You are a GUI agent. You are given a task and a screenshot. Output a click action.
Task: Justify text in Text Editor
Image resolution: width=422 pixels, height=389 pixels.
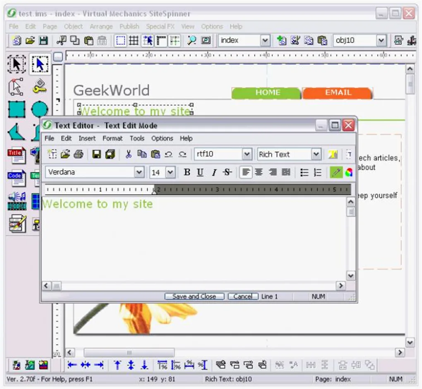click(x=286, y=172)
